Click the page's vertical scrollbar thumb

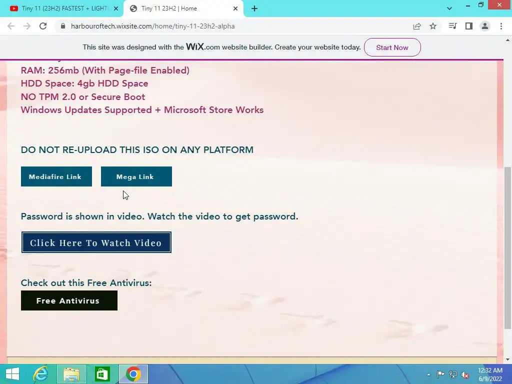coord(508,248)
